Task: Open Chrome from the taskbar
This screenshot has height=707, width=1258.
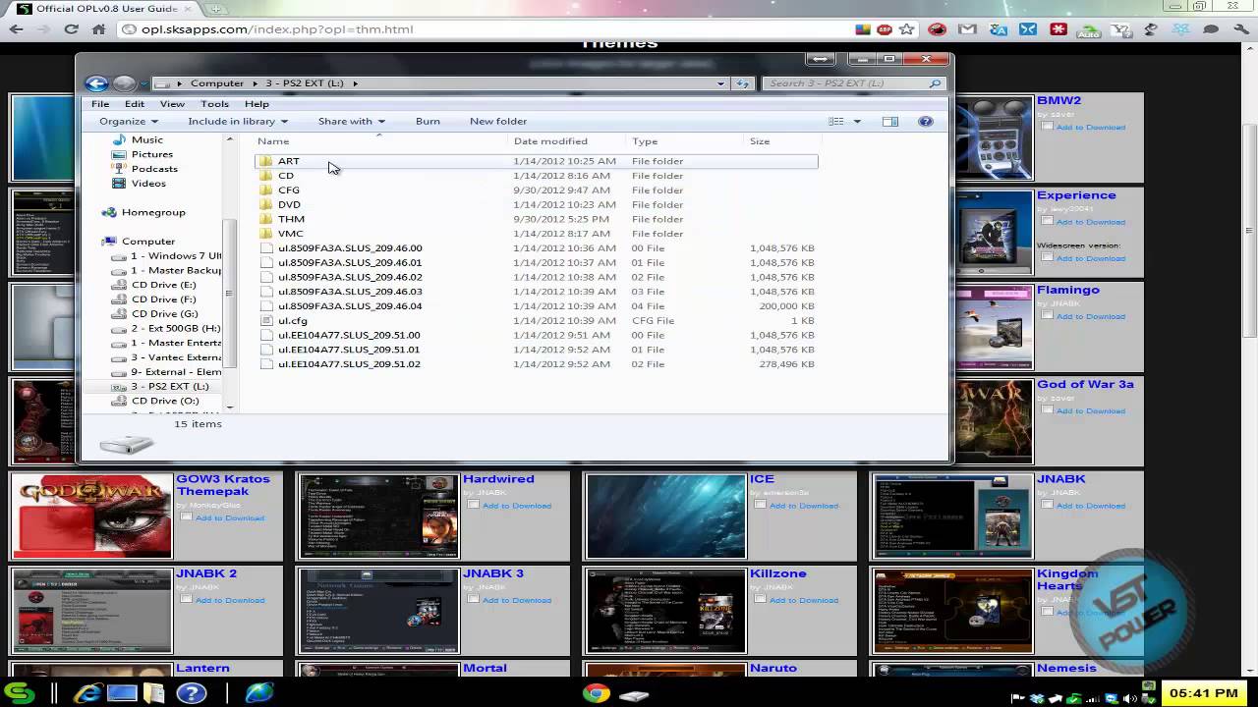Action: point(596,693)
